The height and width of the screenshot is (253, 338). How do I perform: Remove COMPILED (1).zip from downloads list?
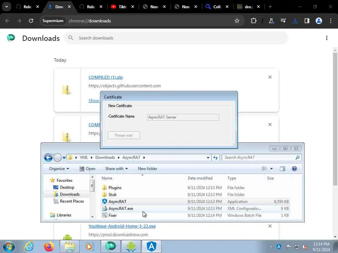click(270, 77)
